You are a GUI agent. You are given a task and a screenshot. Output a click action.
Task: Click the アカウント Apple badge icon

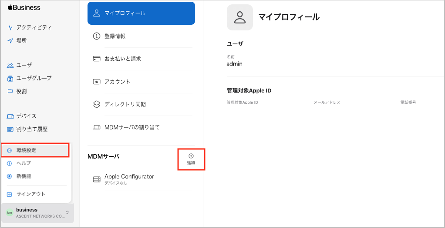(x=97, y=82)
